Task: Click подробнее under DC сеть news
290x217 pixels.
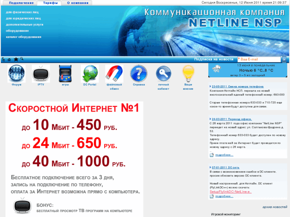Action: point(224,196)
